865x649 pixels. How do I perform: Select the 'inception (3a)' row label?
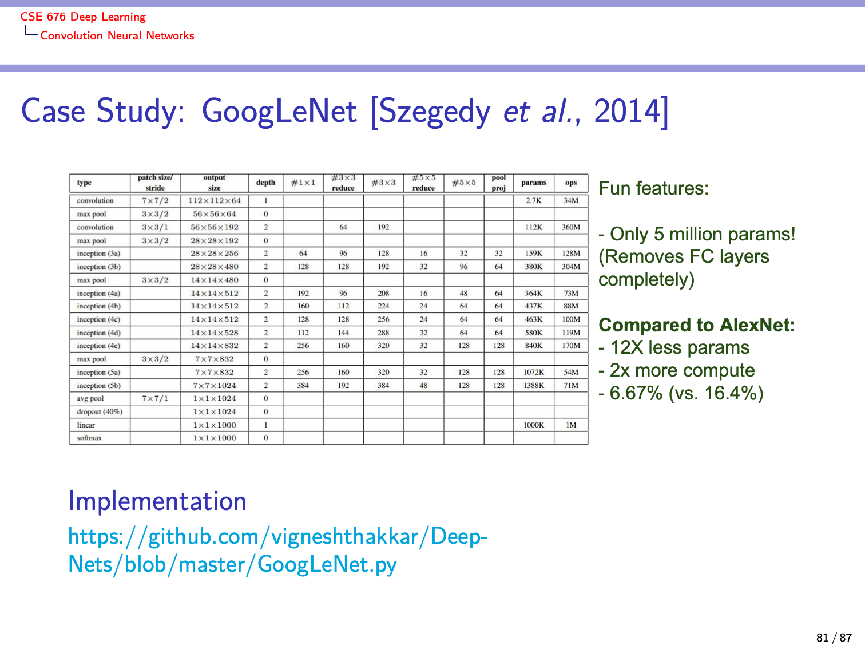point(98,254)
